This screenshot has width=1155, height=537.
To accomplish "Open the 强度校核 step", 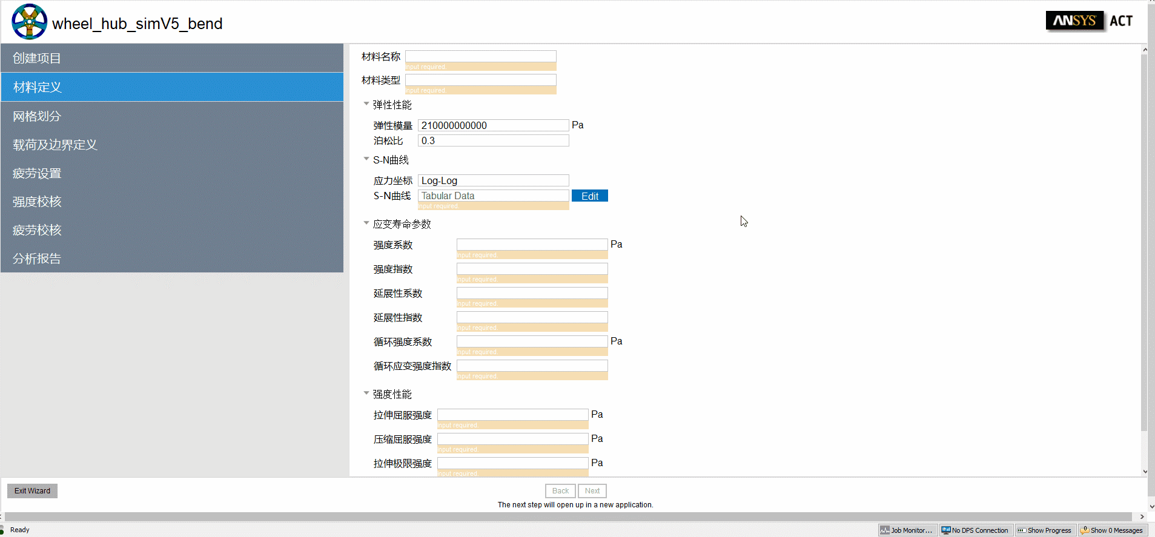I will tap(172, 202).
